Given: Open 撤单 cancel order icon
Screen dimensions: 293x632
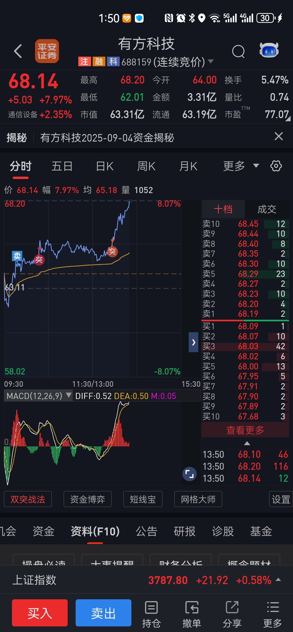Looking at the screenshot, I should pyautogui.click(x=192, y=614).
